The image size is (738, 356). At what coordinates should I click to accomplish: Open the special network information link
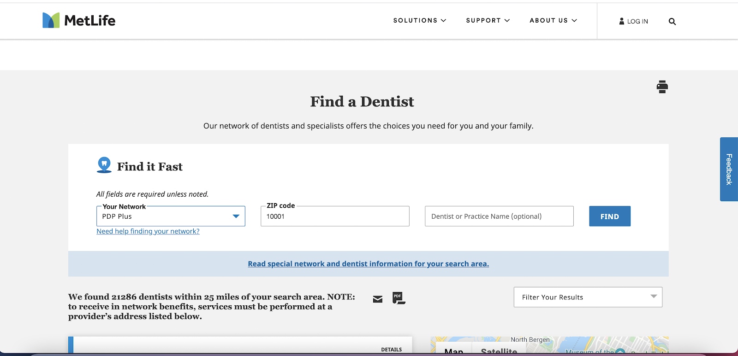coord(368,264)
